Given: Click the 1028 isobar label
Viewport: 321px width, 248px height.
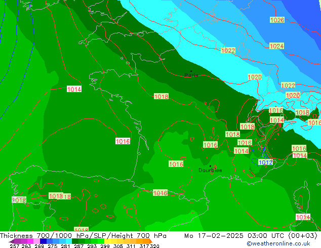Looking at the screenshot, I should [277, 20].
